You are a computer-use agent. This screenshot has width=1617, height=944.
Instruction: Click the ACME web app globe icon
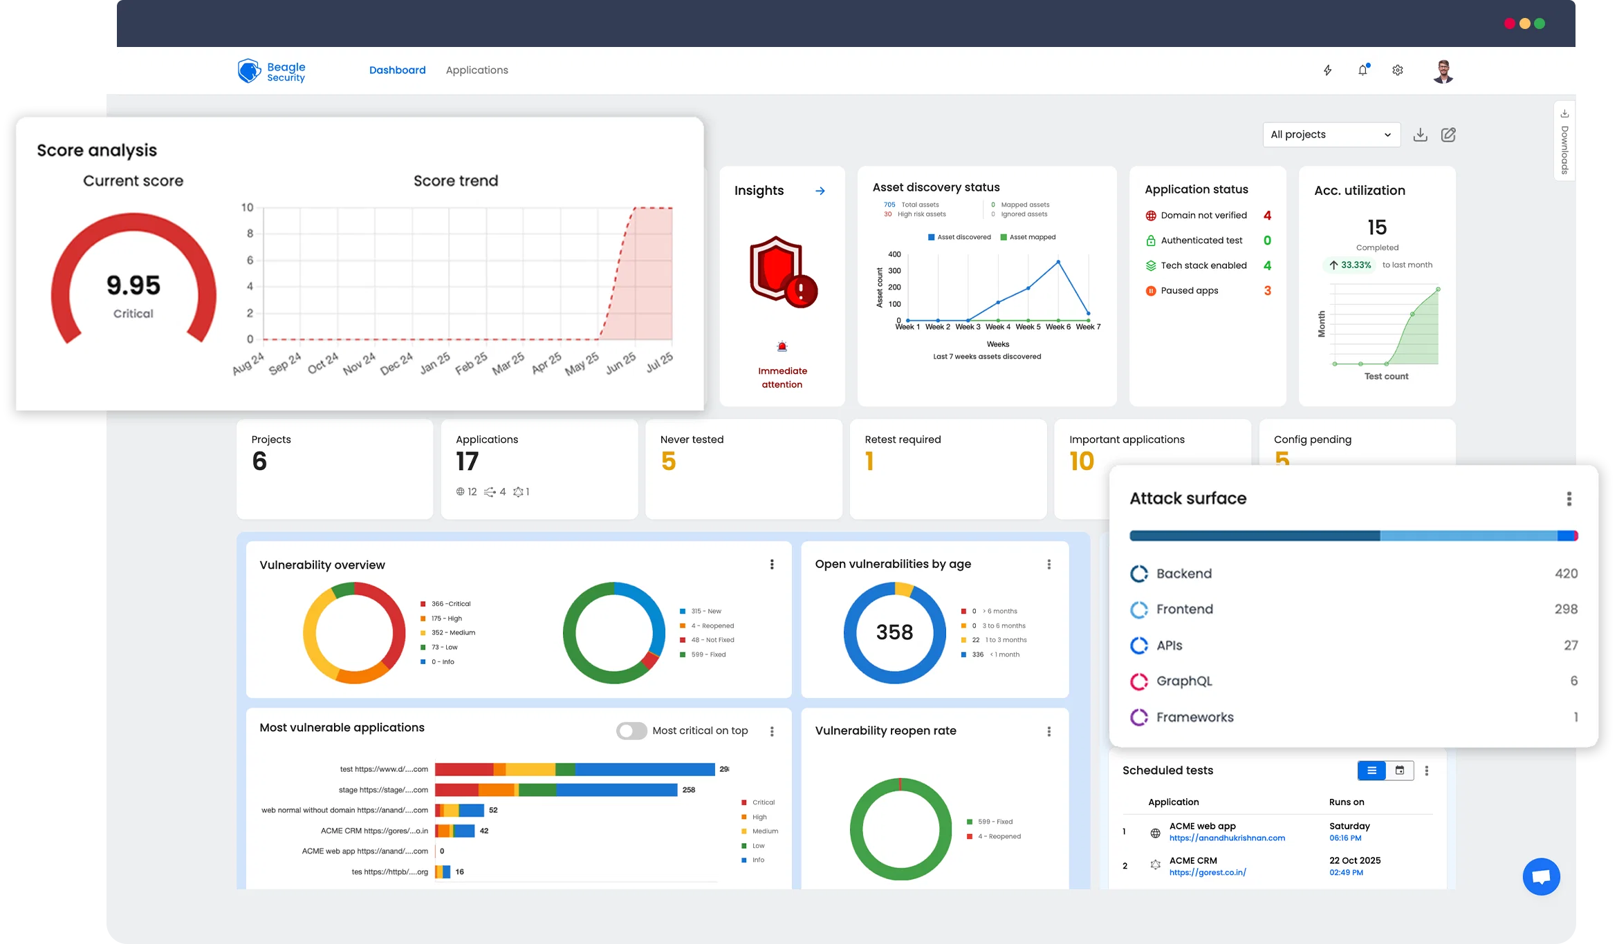point(1155,833)
